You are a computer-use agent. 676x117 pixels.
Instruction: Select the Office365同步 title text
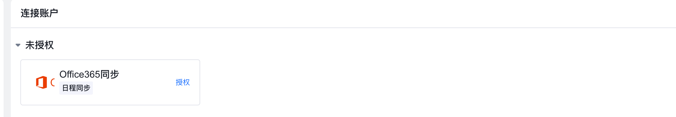click(x=89, y=74)
